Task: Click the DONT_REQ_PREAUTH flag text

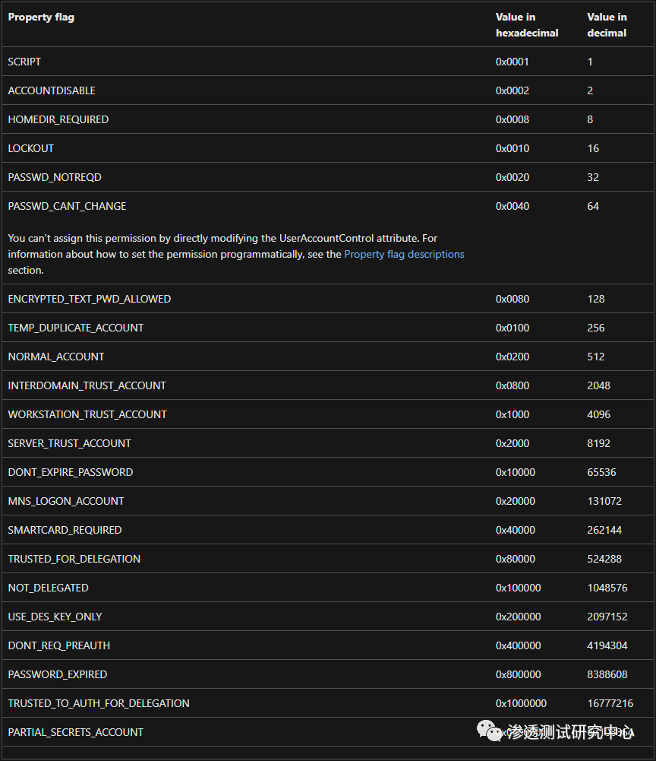Action: 59,645
